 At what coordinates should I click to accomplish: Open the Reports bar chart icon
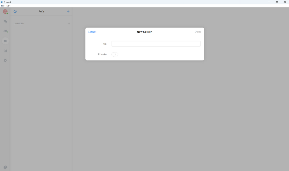(5, 51)
